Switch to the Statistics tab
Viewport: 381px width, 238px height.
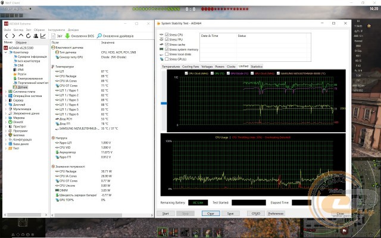click(257, 67)
